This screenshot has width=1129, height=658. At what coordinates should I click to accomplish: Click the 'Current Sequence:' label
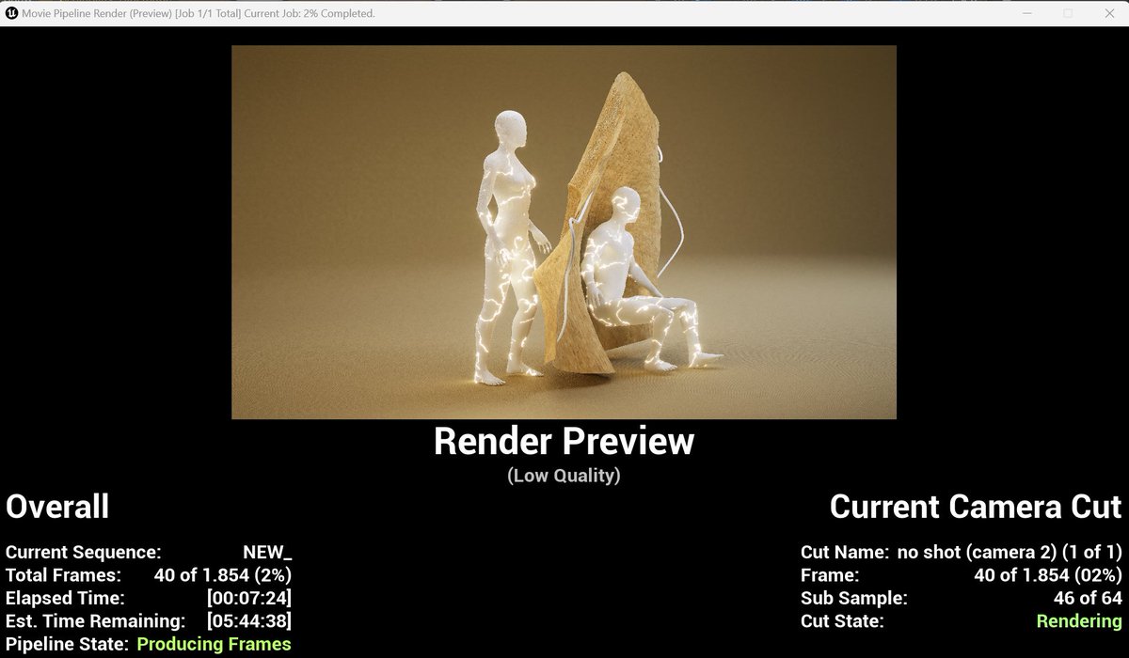(84, 552)
